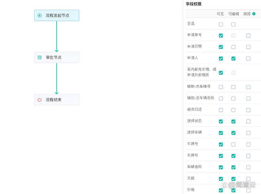This screenshot has width=261, height=194.
Task: Uncheck 可编辑 for 天数 field
Action: (x=233, y=179)
